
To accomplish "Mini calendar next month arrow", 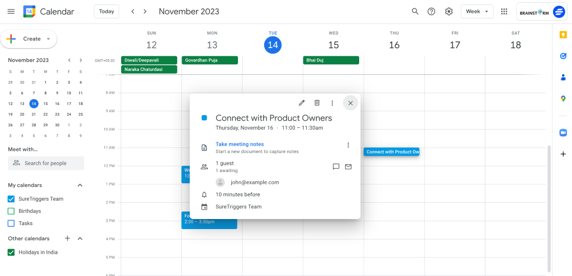I will click(x=80, y=60).
